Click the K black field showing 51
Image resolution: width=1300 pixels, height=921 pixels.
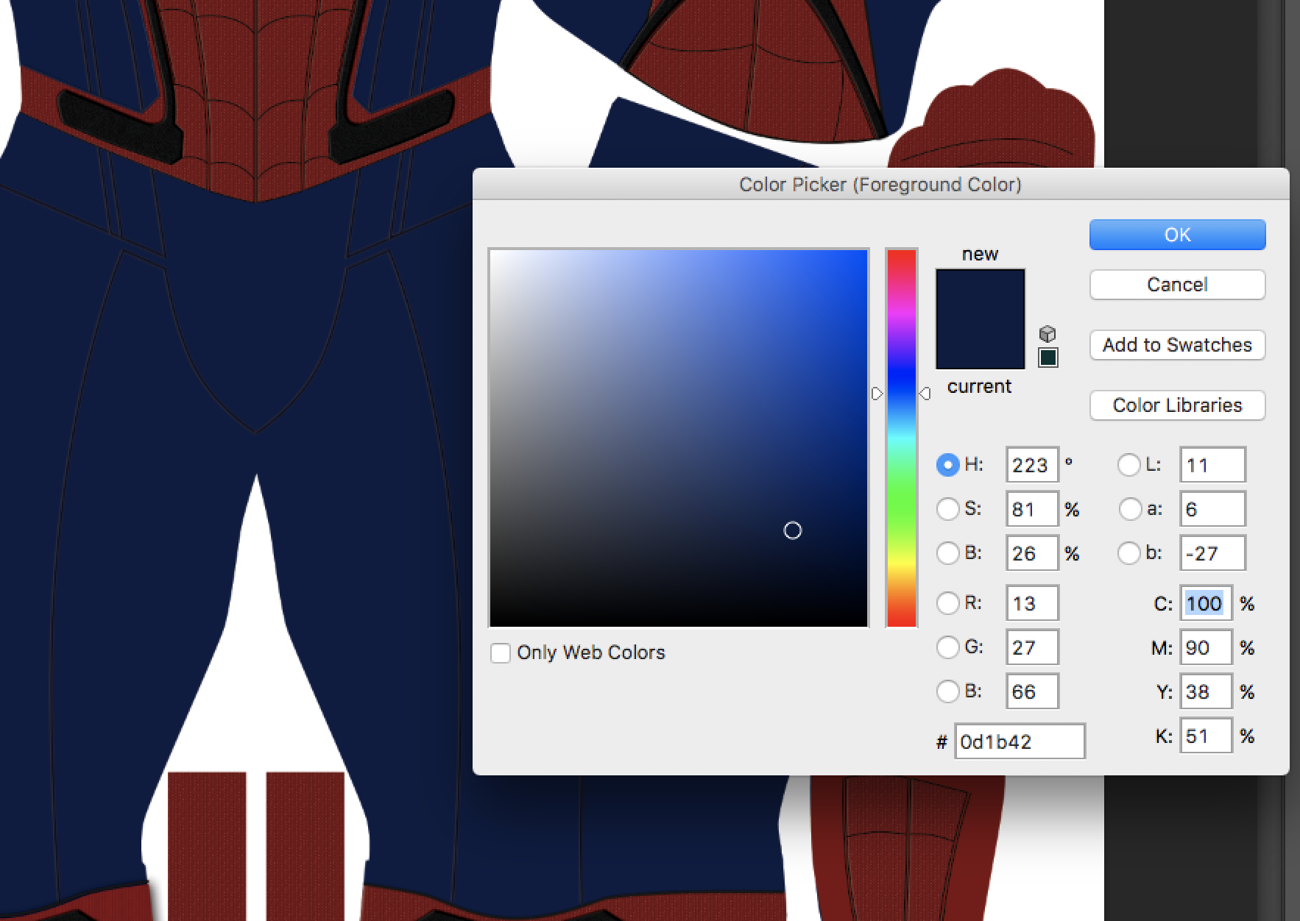(x=1206, y=736)
